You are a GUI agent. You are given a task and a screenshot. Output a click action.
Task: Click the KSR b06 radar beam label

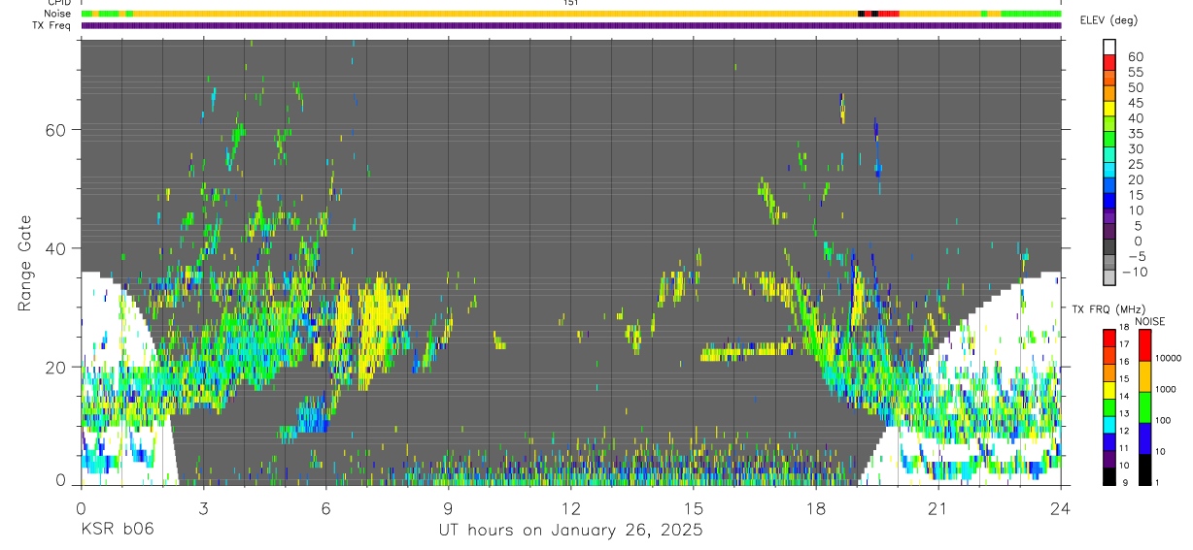[x=117, y=530]
